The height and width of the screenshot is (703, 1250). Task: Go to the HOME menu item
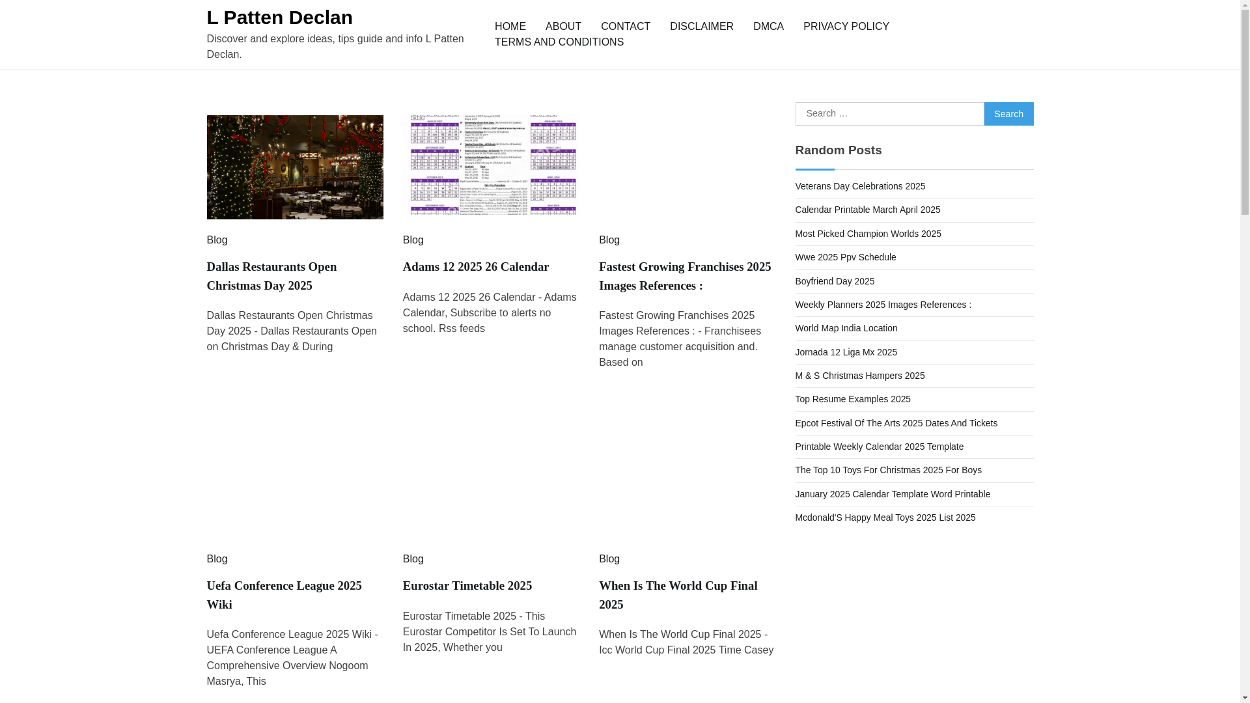click(510, 27)
